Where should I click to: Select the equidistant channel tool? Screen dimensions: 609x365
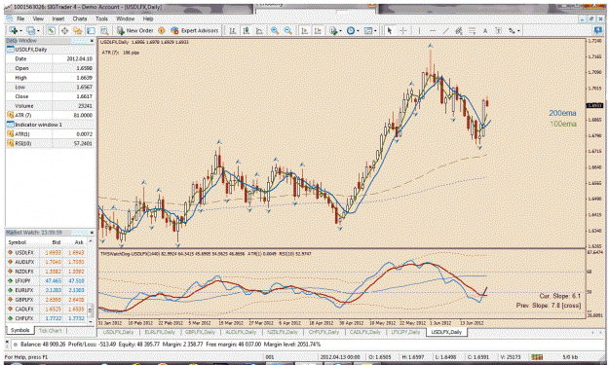tap(459, 30)
